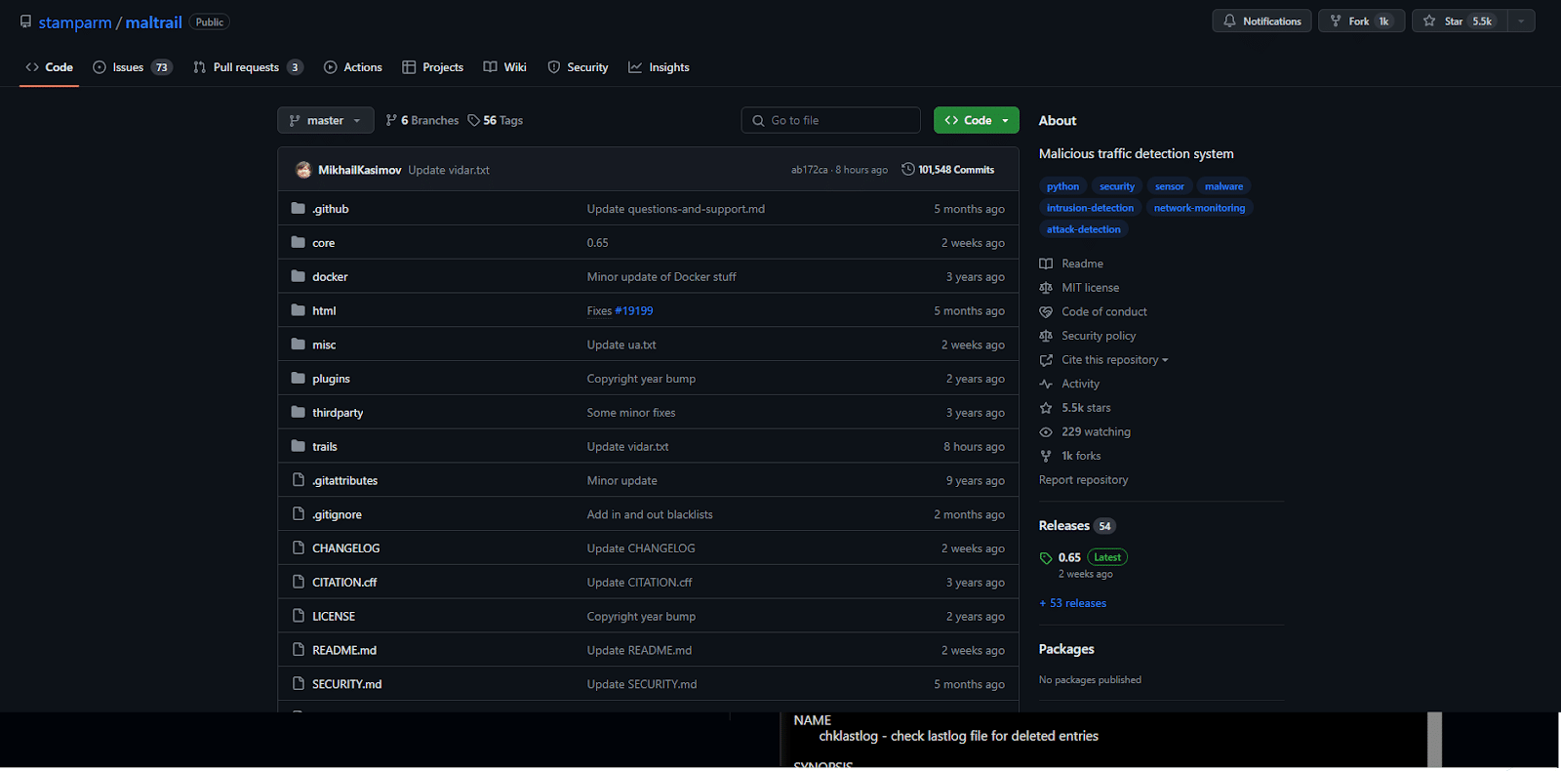
Task: Click the star icon beside 5.5k stars
Action: pyautogui.click(x=1046, y=408)
